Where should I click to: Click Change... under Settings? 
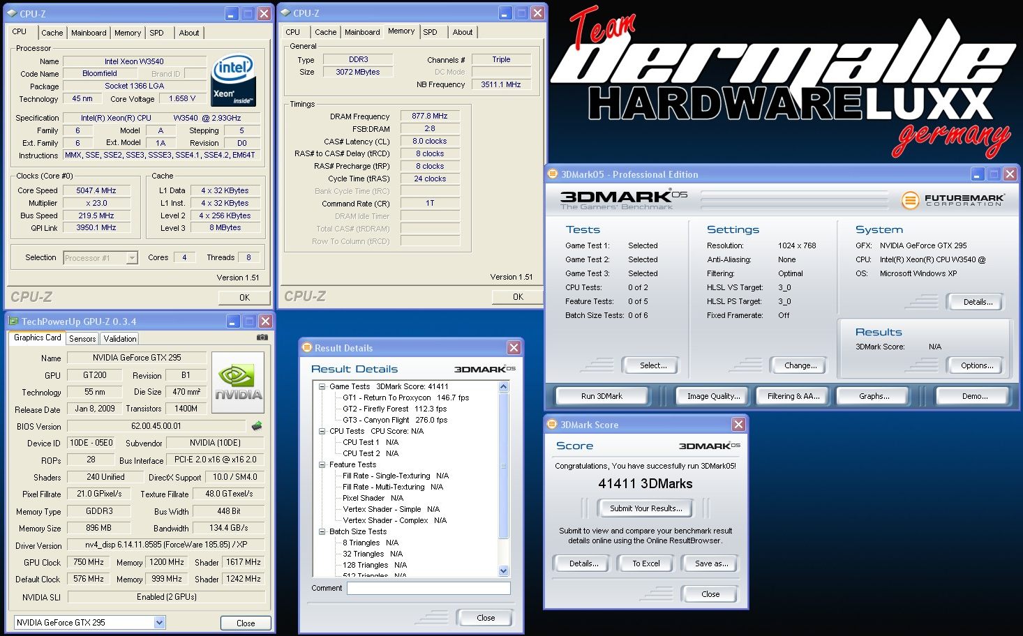[800, 365]
